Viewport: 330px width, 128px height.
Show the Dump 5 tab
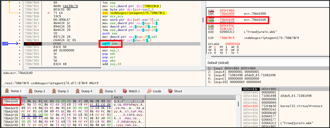pyautogui.click(x=107, y=91)
